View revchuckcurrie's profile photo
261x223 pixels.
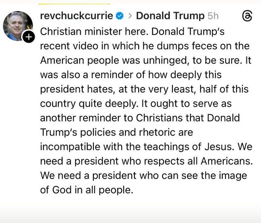coord(18,26)
